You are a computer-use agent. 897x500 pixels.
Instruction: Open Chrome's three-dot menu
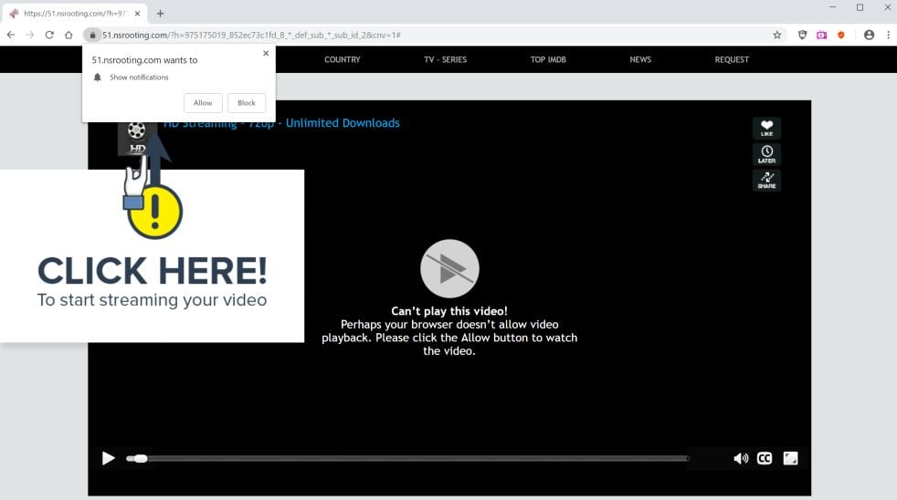889,35
